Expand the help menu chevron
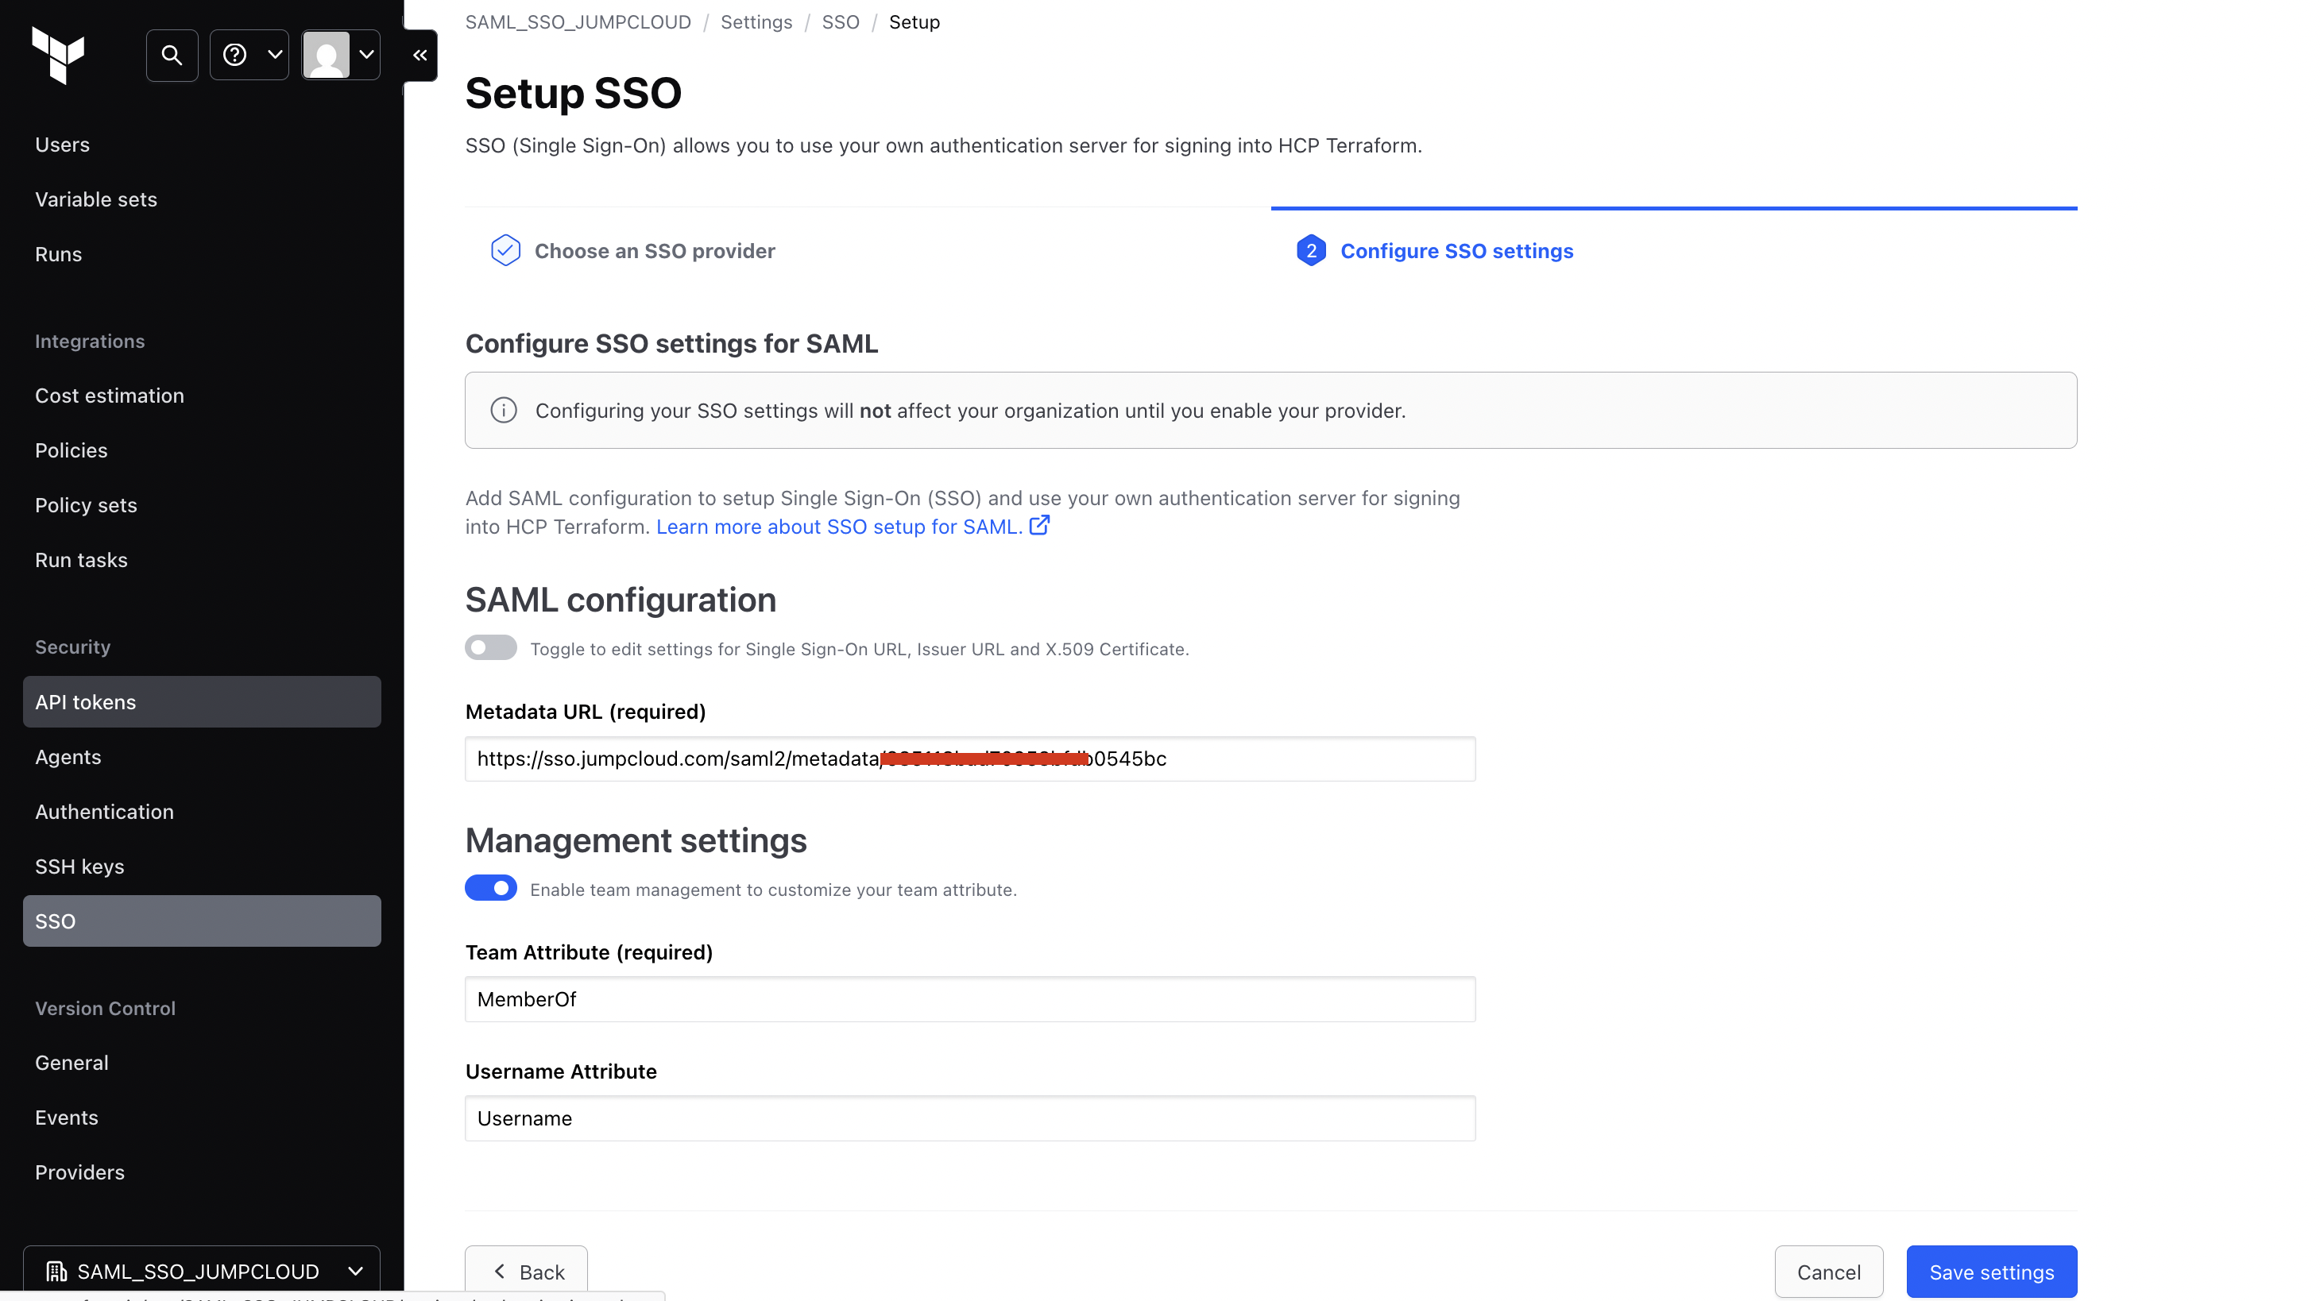2320x1301 pixels. [275, 55]
